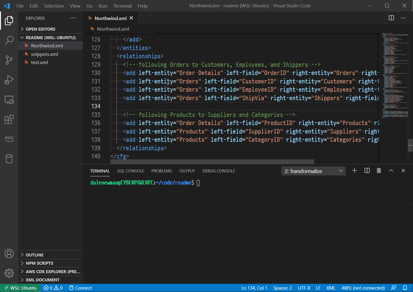
Task: Open the Run and Debug view
Action: click(x=9, y=80)
